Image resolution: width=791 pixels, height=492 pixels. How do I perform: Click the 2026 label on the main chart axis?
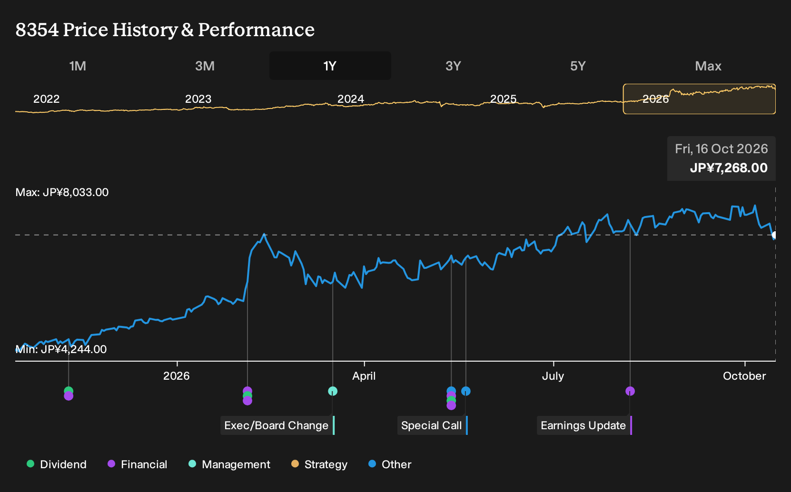[x=177, y=376]
